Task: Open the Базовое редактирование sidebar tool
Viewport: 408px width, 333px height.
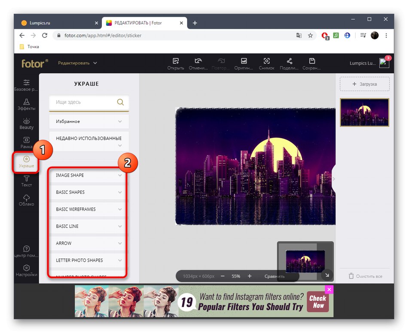Action: coord(26,85)
